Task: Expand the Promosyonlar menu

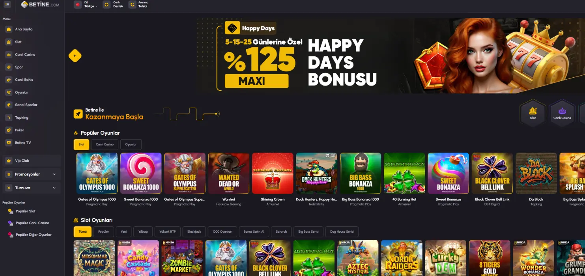Action: pyautogui.click(x=32, y=174)
